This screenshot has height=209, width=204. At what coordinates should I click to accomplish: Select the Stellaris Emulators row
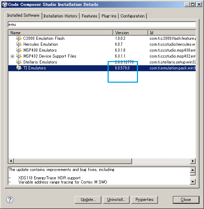[102, 62]
